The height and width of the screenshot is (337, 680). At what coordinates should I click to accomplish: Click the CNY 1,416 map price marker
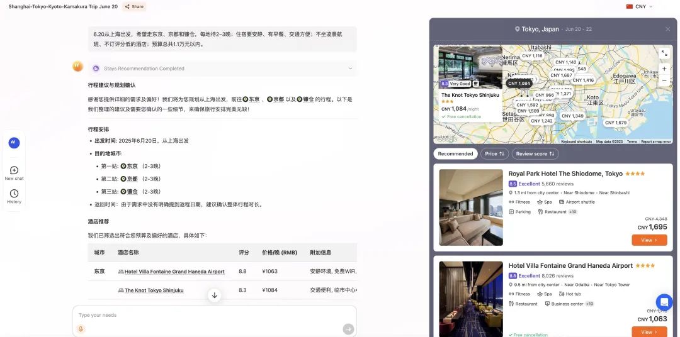583,80
